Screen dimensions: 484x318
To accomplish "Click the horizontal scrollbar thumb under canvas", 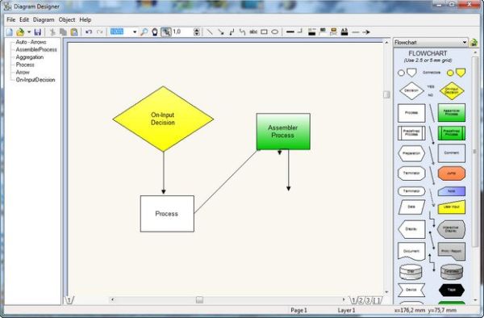I will (200, 299).
